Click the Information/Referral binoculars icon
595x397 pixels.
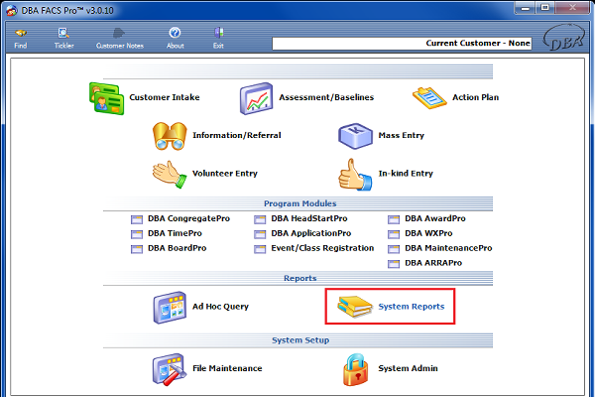click(171, 135)
